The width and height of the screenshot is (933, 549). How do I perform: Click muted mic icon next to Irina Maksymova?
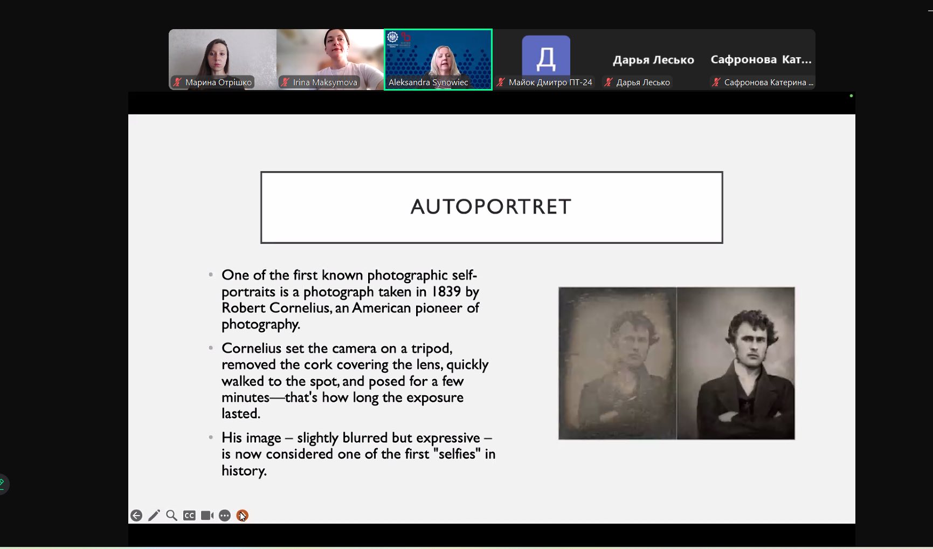[x=285, y=82]
